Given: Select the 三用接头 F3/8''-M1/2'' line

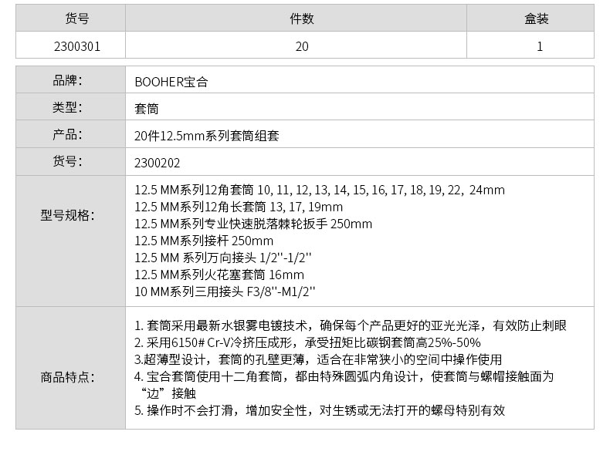Looking at the screenshot, I should [x=225, y=292].
